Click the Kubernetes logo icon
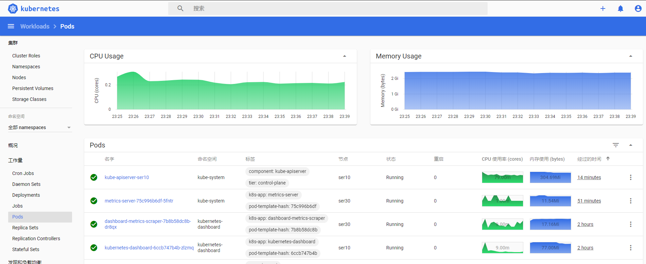This screenshot has height=264, width=646. coord(13,8)
